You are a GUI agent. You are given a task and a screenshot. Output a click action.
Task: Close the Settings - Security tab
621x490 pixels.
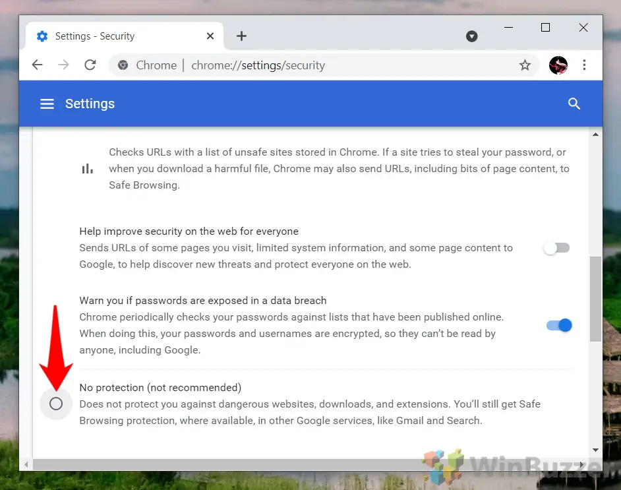pos(210,36)
